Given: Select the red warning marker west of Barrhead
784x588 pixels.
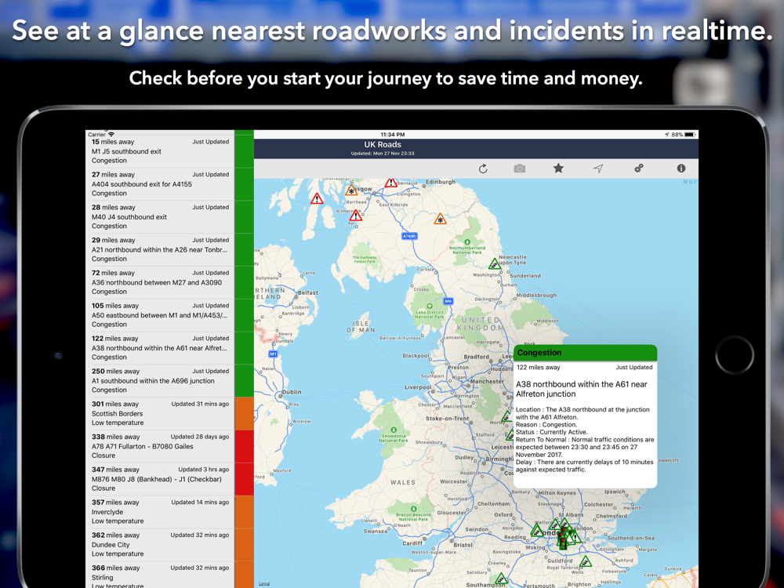Looking at the screenshot, I should click(x=317, y=199).
